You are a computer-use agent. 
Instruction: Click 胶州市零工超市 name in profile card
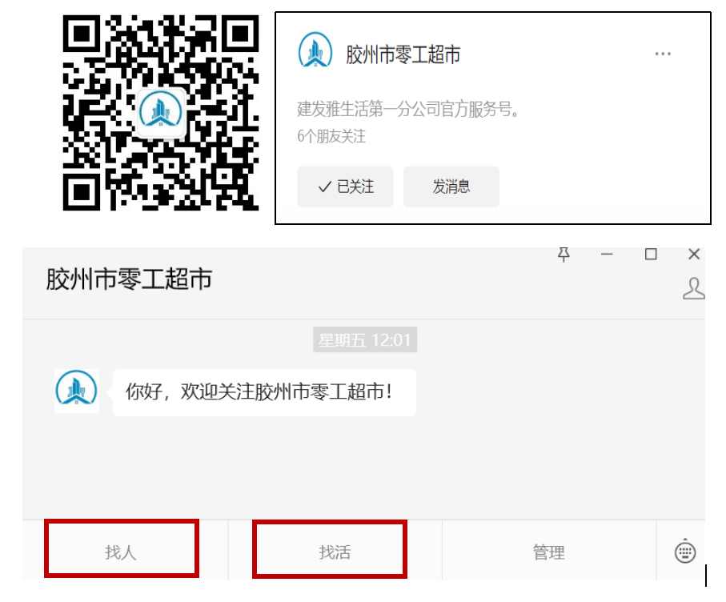pos(403,54)
